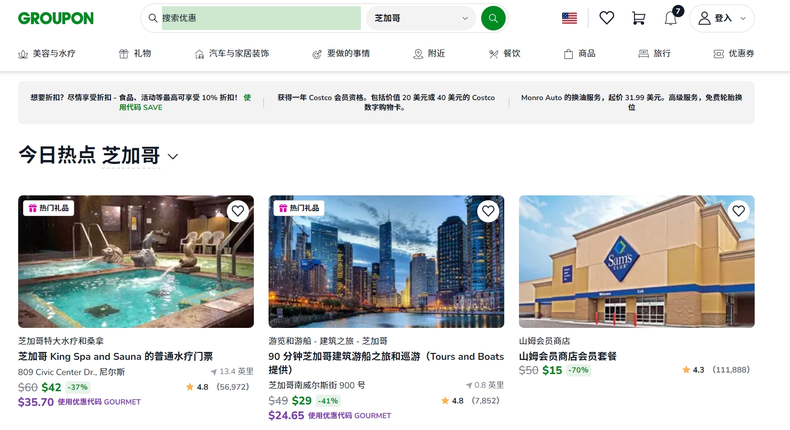Click the 热门礼品 badge on skyline card
Viewport: 790px width, 430px height.
click(299, 208)
